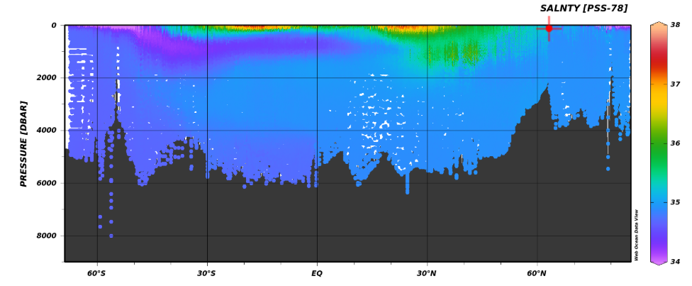Click the colorbar bottom purple arrow tip

click(x=659, y=263)
